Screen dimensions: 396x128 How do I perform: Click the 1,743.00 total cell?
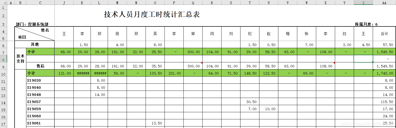tap(384, 73)
